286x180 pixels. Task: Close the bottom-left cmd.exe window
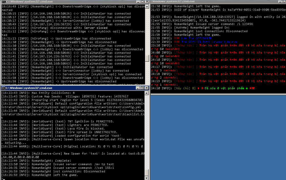(x=146, y=88)
